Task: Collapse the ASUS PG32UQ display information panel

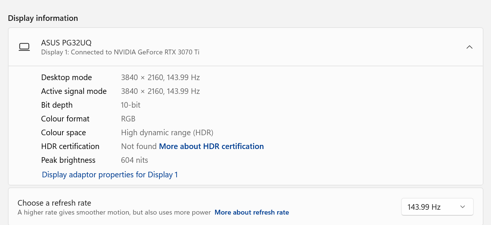Action: [x=470, y=47]
